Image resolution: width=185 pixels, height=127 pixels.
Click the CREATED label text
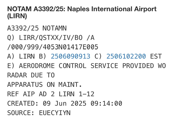click(23, 103)
